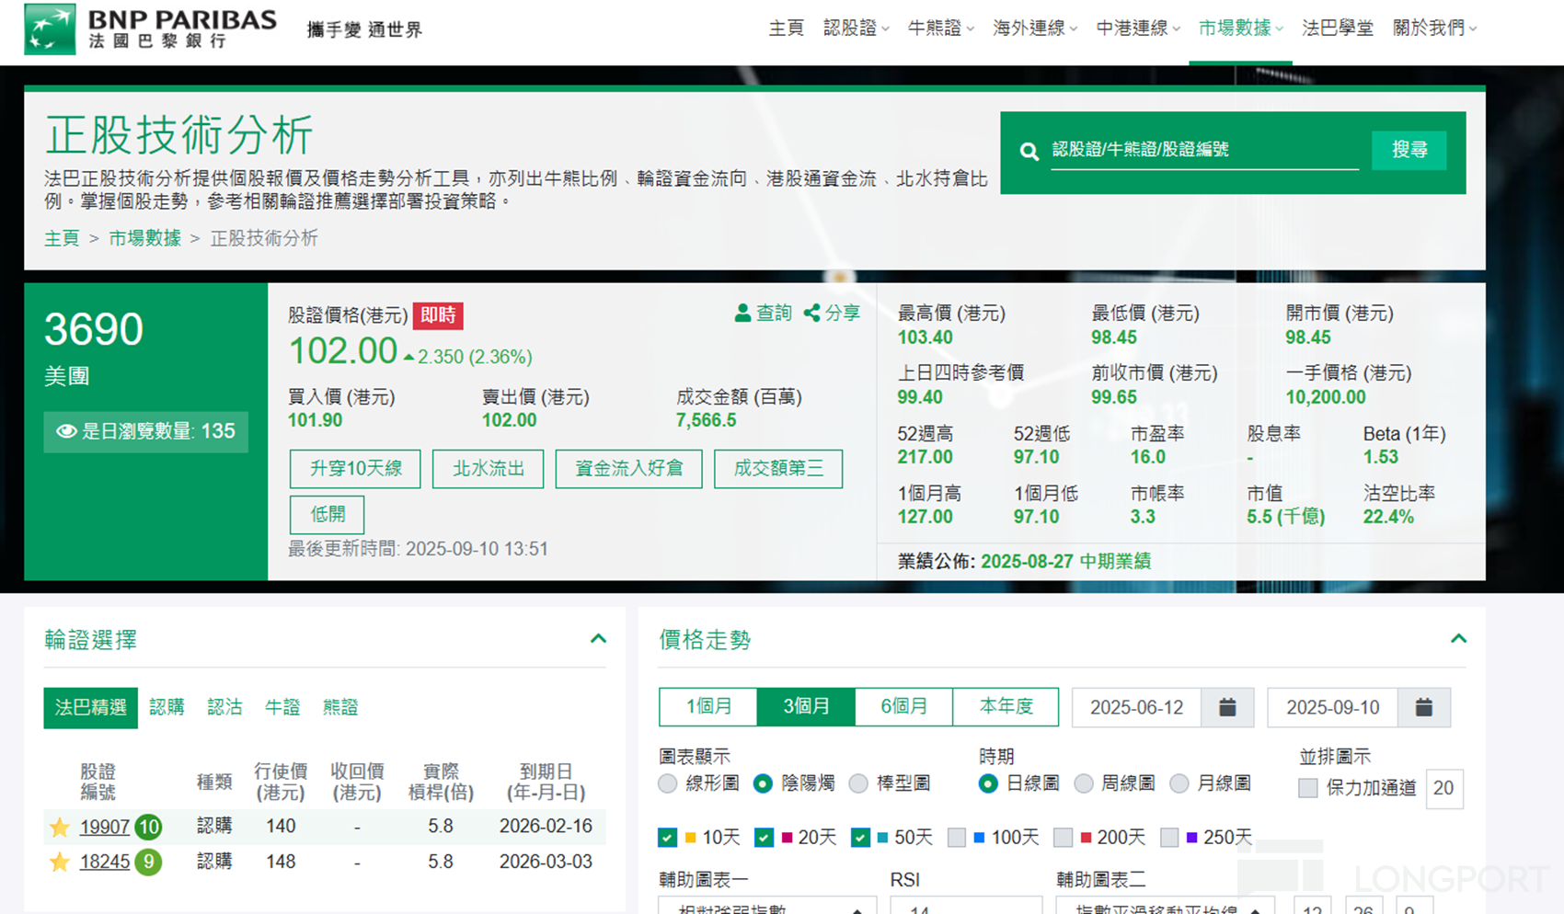This screenshot has width=1564, height=914.
Task: Open the start date calendar icon
Action: tap(1227, 707)
